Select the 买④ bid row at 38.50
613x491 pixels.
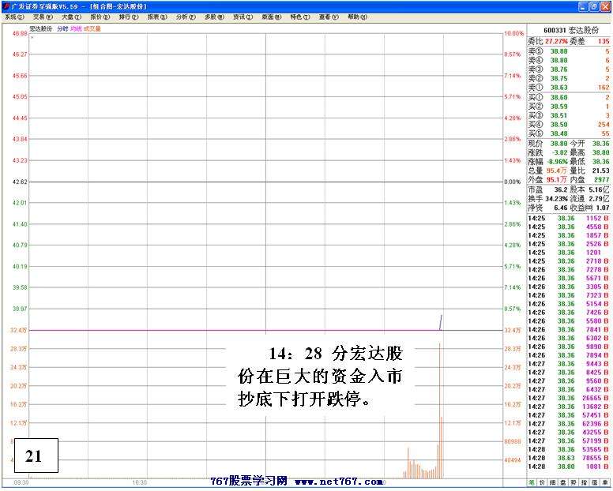[x=569, y=125]
